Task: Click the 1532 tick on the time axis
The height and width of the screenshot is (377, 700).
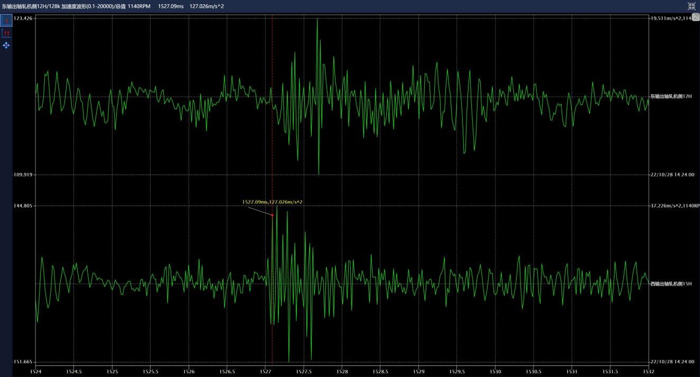Action: tap(648, 371)
